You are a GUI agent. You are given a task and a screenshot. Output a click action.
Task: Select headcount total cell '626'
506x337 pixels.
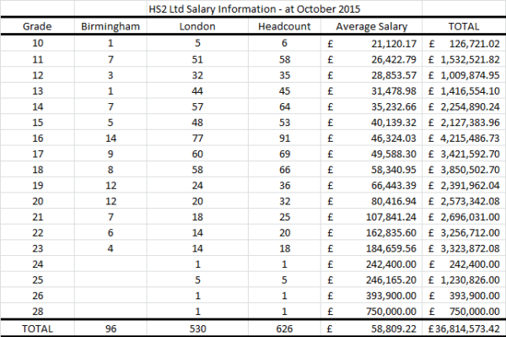[284, 329]
